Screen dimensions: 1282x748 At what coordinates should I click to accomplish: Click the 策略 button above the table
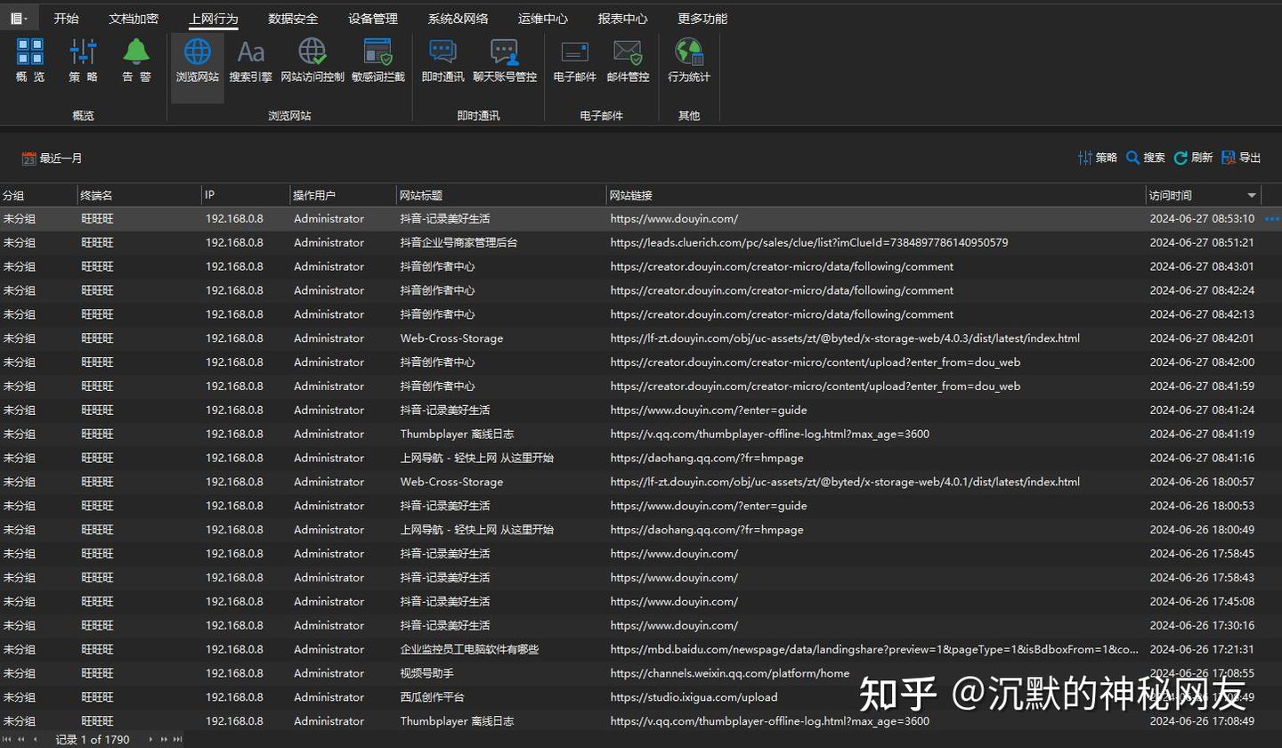(1098, 158)
